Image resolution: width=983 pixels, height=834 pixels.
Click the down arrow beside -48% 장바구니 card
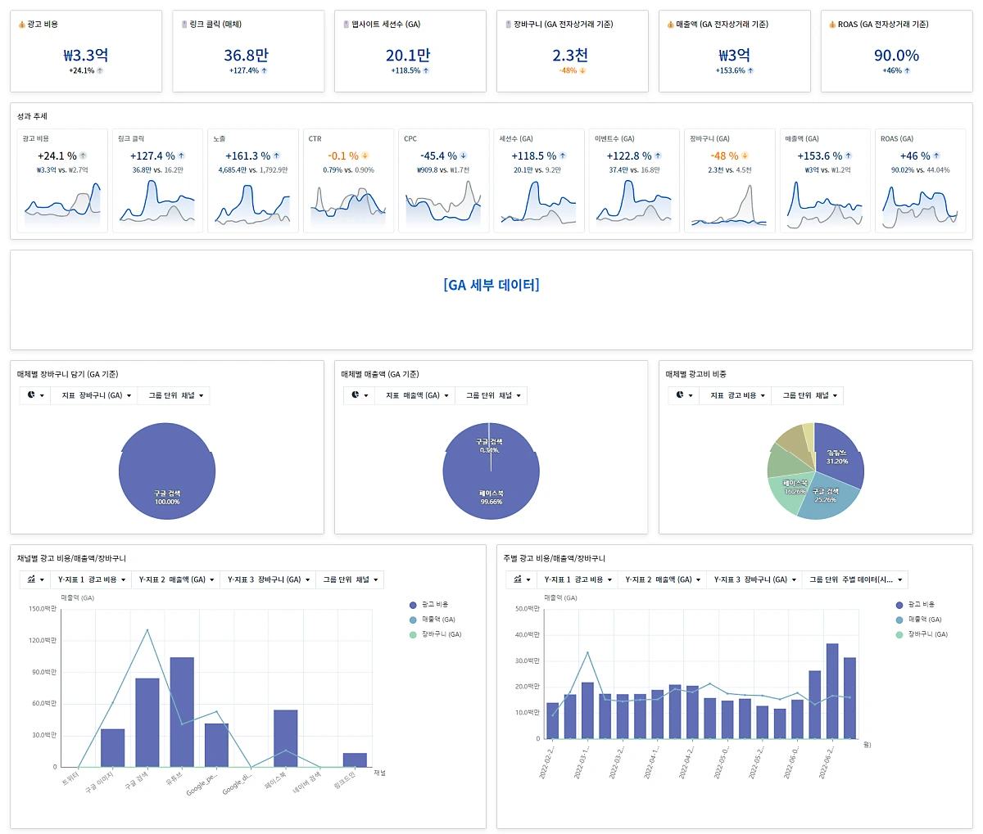coord(582,71)
